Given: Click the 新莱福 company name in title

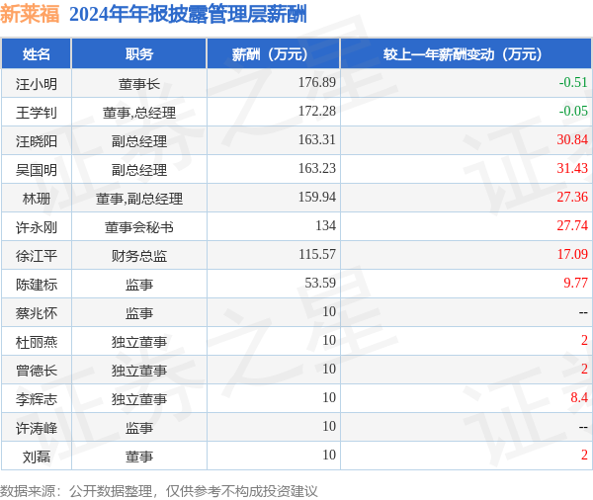Looking at the screenshot, I should (30, 15).
